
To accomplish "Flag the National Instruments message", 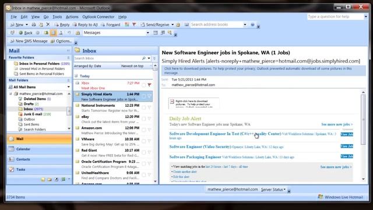I will tap(149, 107).
